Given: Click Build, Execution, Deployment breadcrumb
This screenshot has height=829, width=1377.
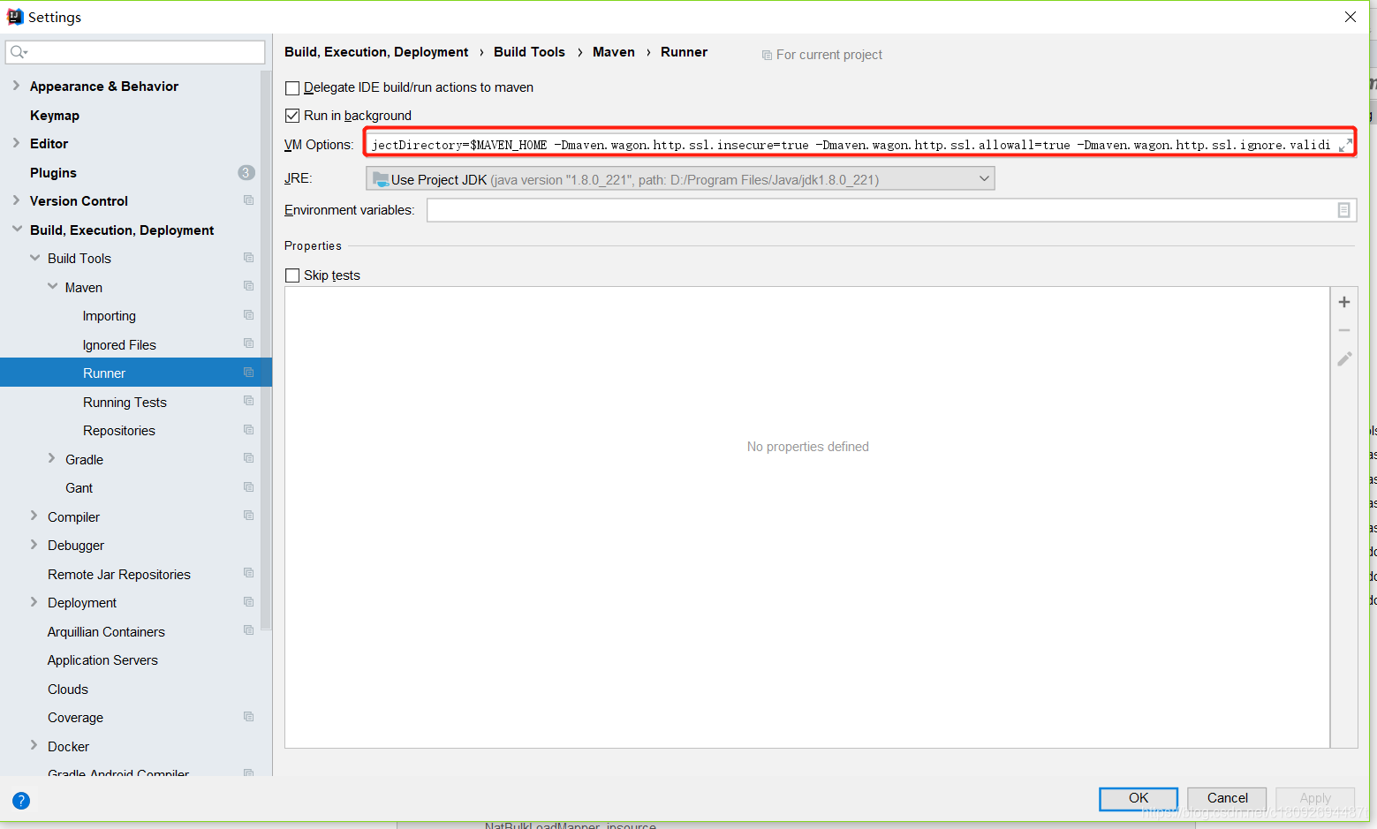Looking at the screenshot, I should coord(376,52).
